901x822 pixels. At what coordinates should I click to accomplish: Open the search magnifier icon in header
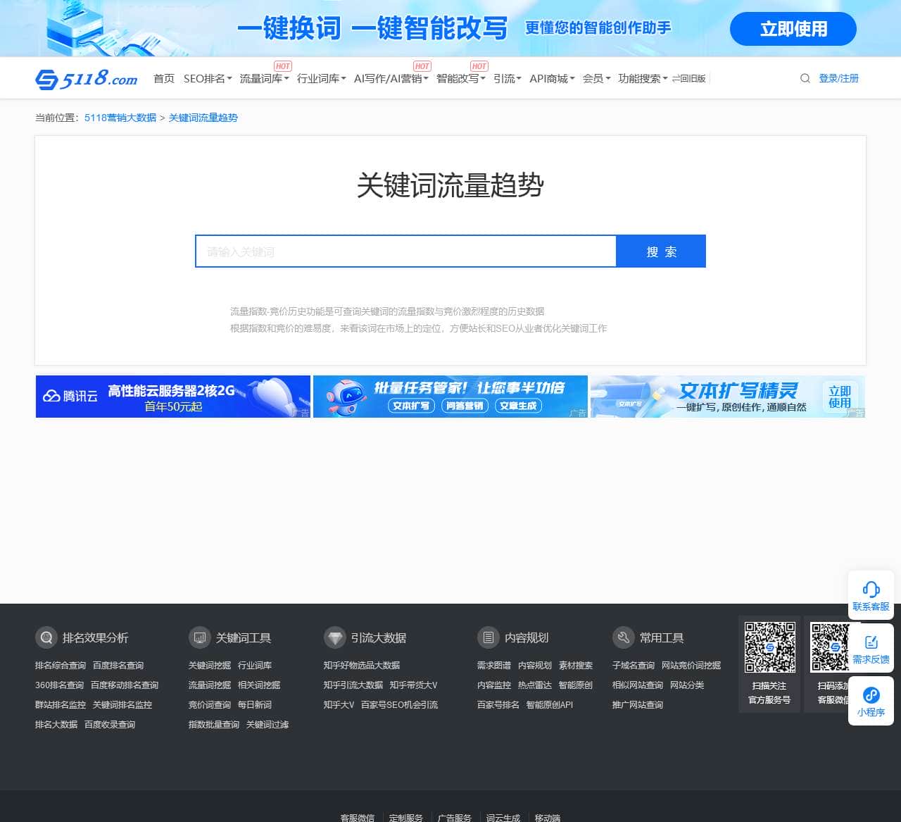click(805, 78)
